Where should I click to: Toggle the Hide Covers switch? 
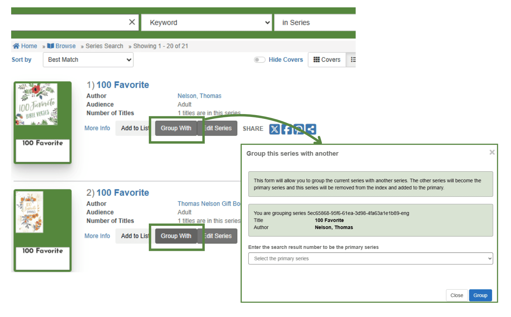(x=259, y=60)
